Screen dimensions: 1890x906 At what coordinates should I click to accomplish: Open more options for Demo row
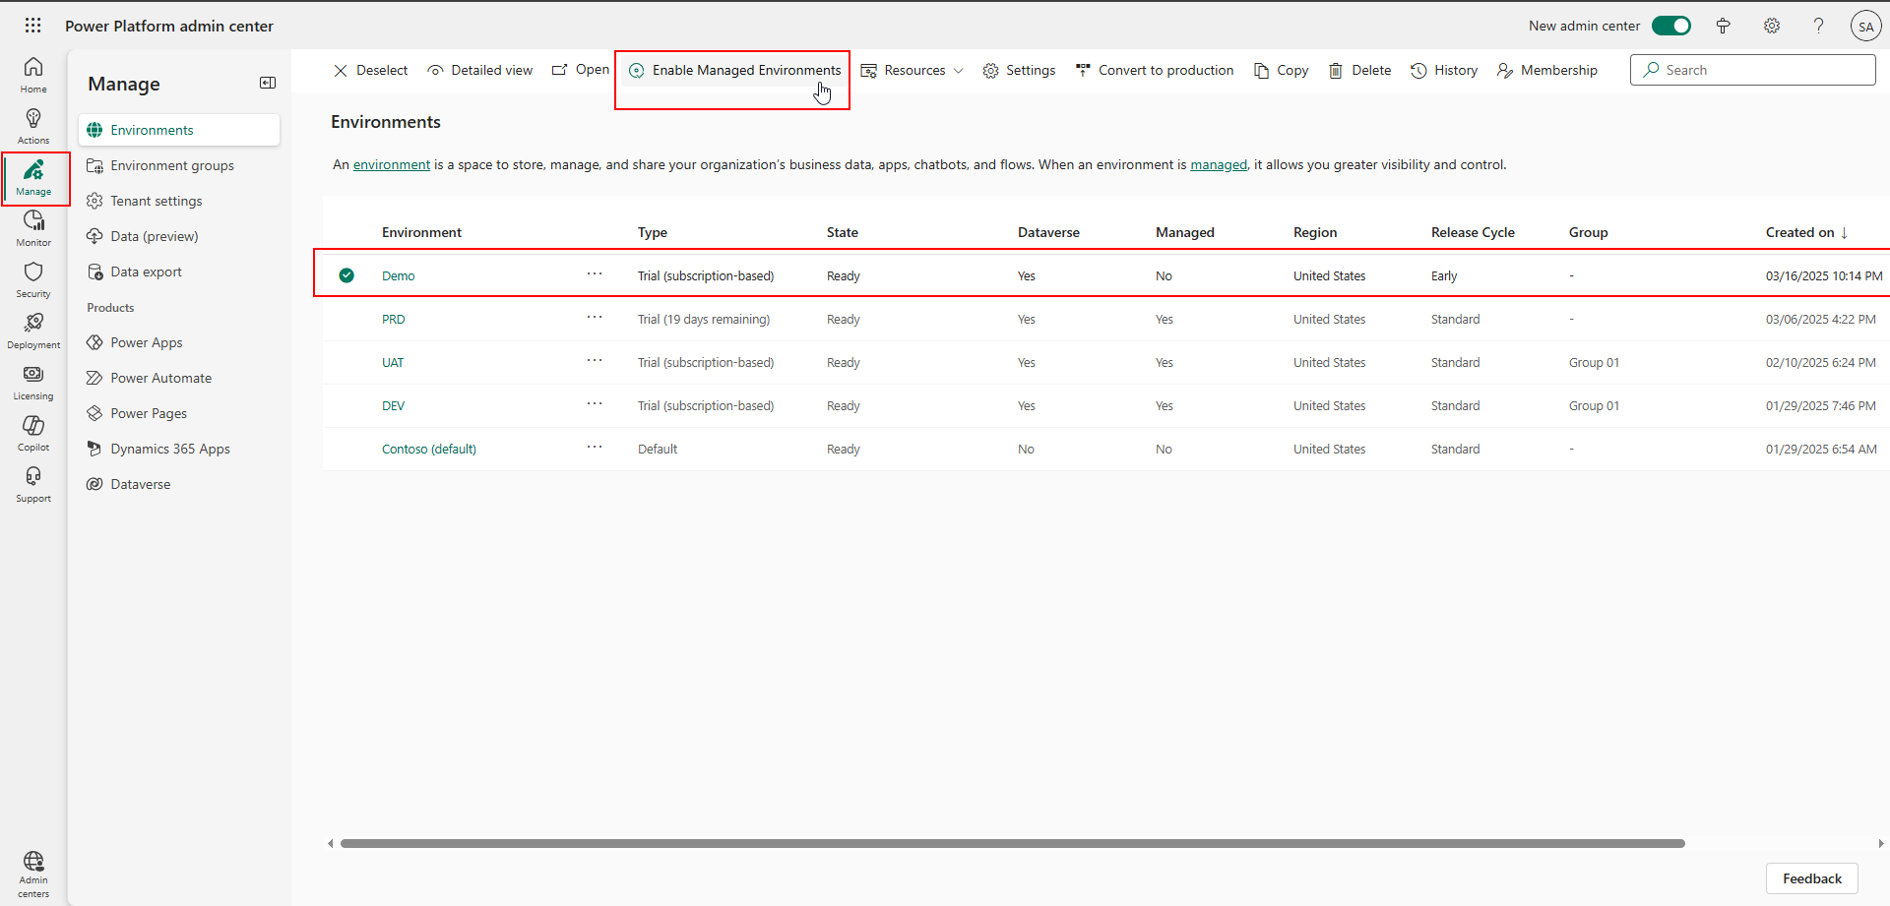click(595, 273)
